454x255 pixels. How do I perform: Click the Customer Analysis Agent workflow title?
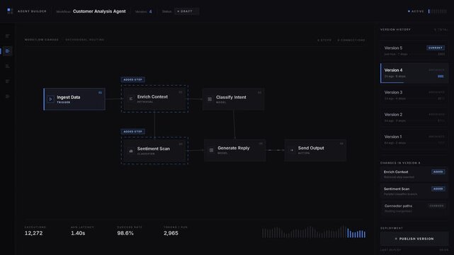click(x=99, y=11)
